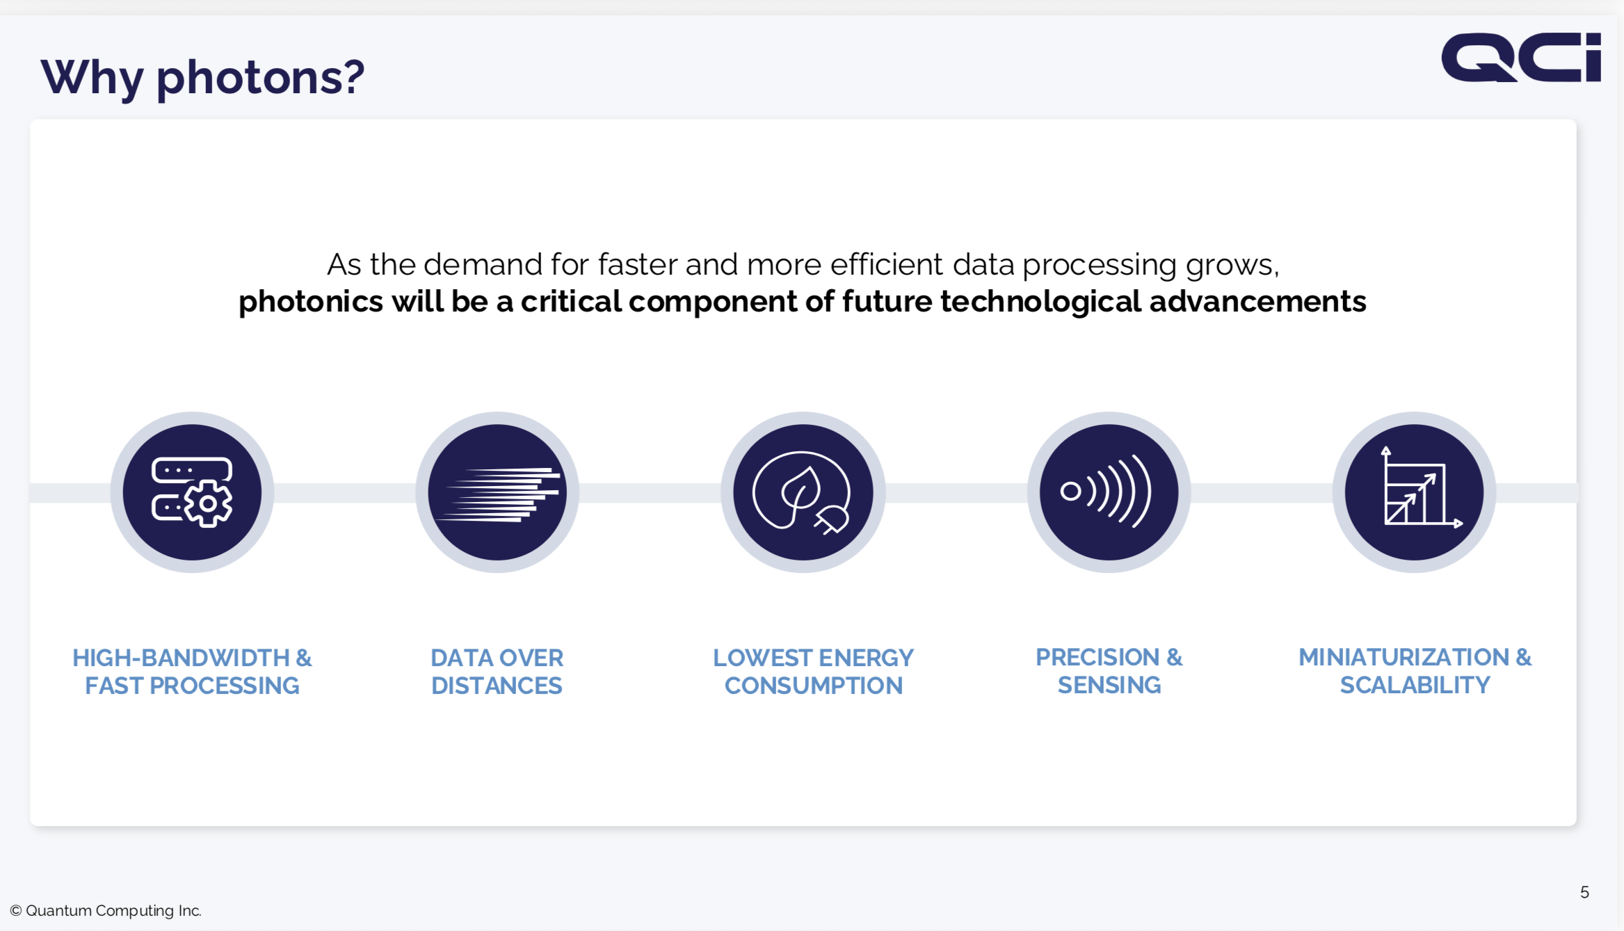Select the bold photonics statement text
The width and height of the screenshot is (1624, 931).
802,302
